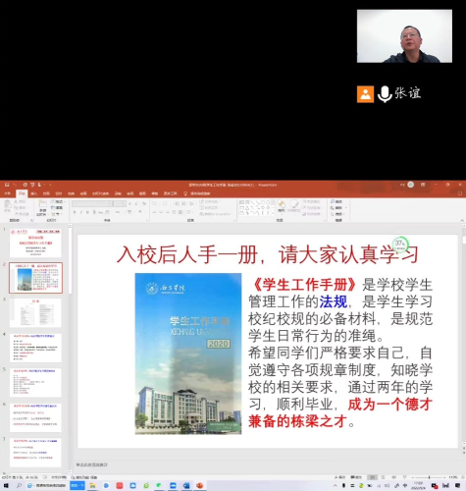Open the font size combo box
This screenshot has width=466, height=491.
[x=120, y=203]
